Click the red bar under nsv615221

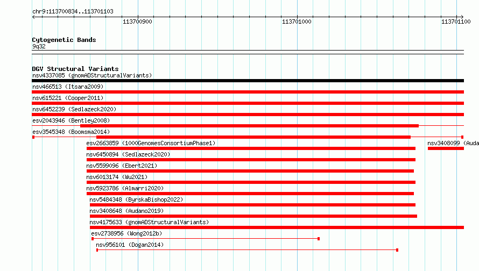[x=248, y=103]
